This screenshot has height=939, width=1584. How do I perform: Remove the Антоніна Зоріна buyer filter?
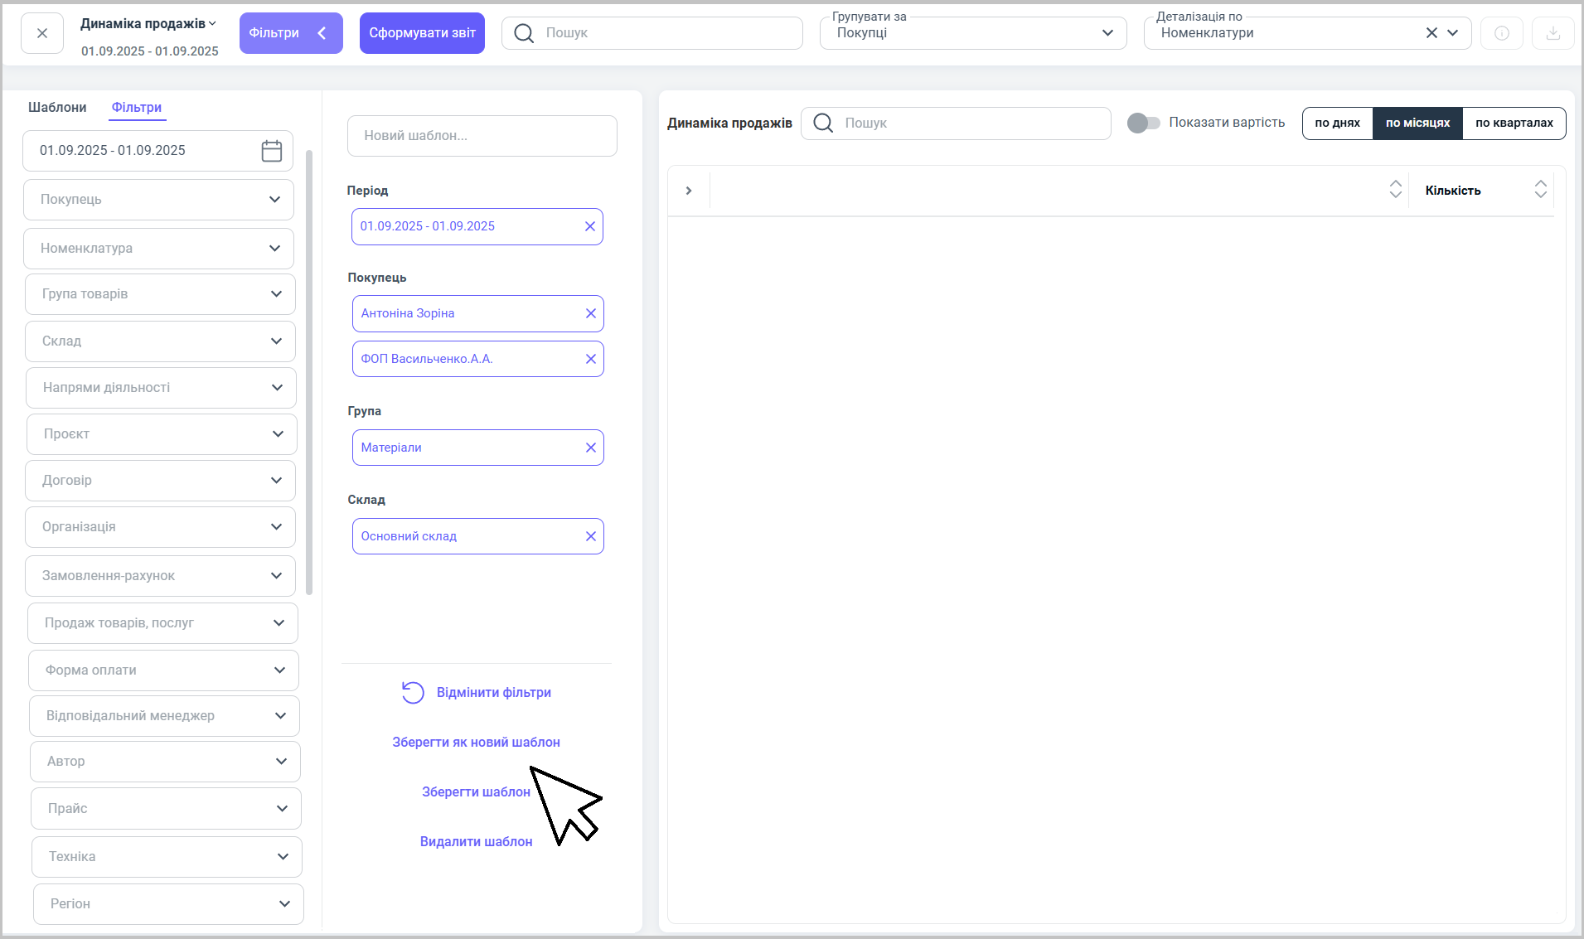(590, 313)
